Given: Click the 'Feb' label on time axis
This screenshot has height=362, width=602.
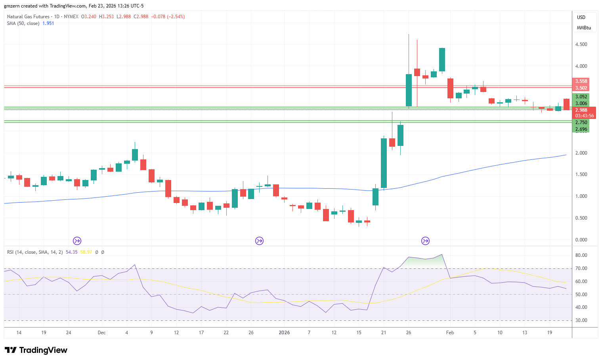Looking at the screenshot, I should point(450,333).
